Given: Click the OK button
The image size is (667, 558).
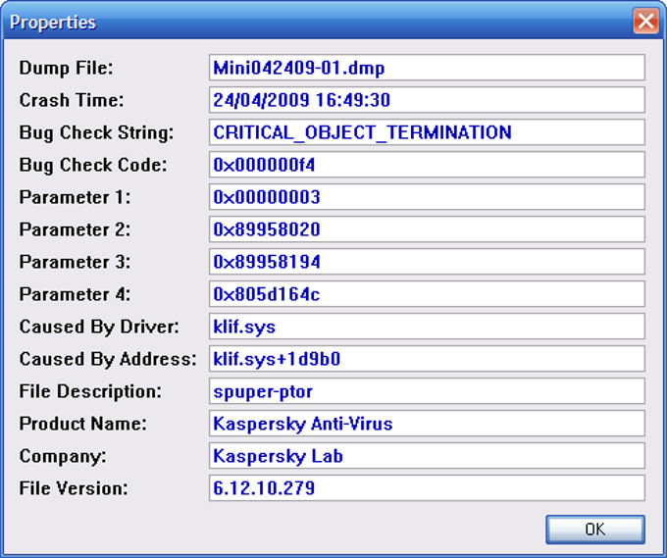Looking at the screenshot, I should click(595, 530).
